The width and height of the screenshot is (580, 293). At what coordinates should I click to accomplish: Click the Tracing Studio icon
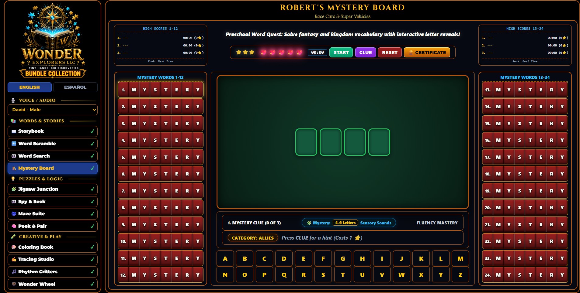click(x=14, y=259)
